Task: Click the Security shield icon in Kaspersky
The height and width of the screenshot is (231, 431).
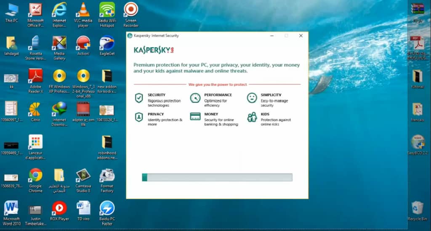Action: coord(138,98)
